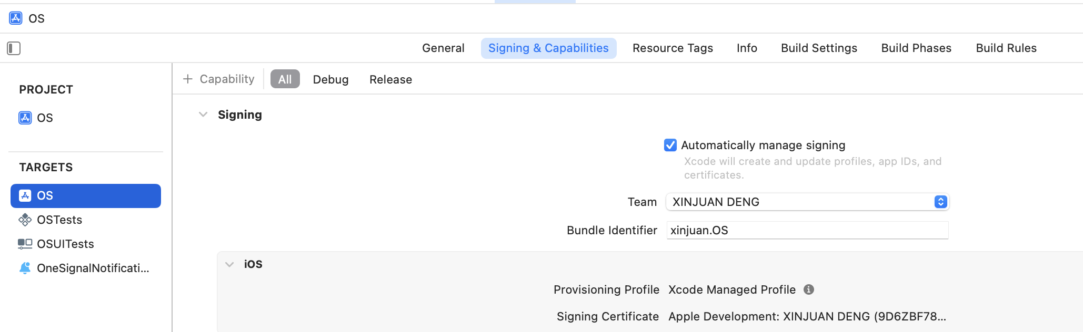This screenshot has height=332, width=1083.
Task: Collapse the Signing section
Action: point(203,115)
